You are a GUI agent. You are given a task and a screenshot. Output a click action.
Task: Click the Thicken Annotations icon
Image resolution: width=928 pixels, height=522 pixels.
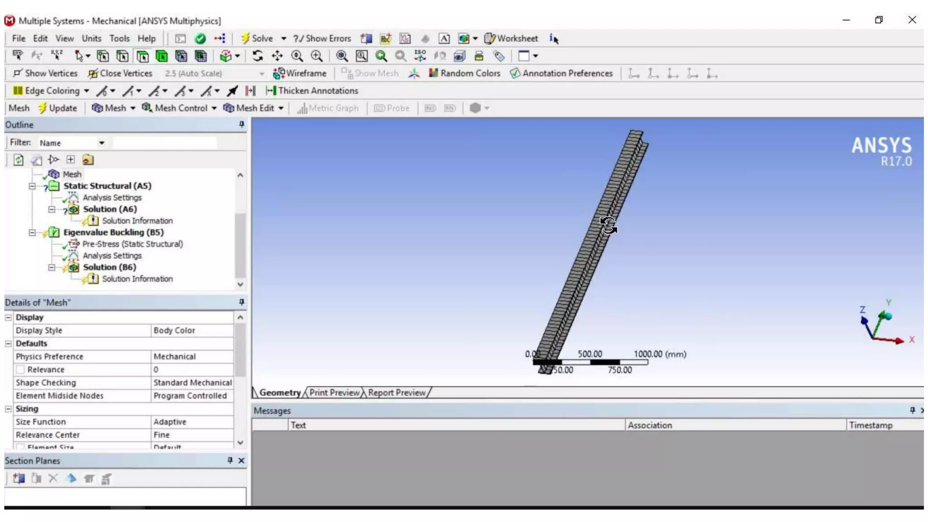(x=271, y=91)
